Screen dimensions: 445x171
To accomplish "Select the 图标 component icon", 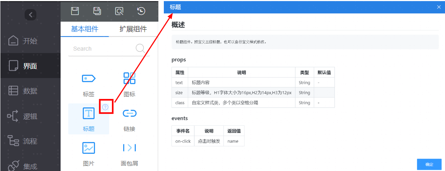I will pos(129,78).
